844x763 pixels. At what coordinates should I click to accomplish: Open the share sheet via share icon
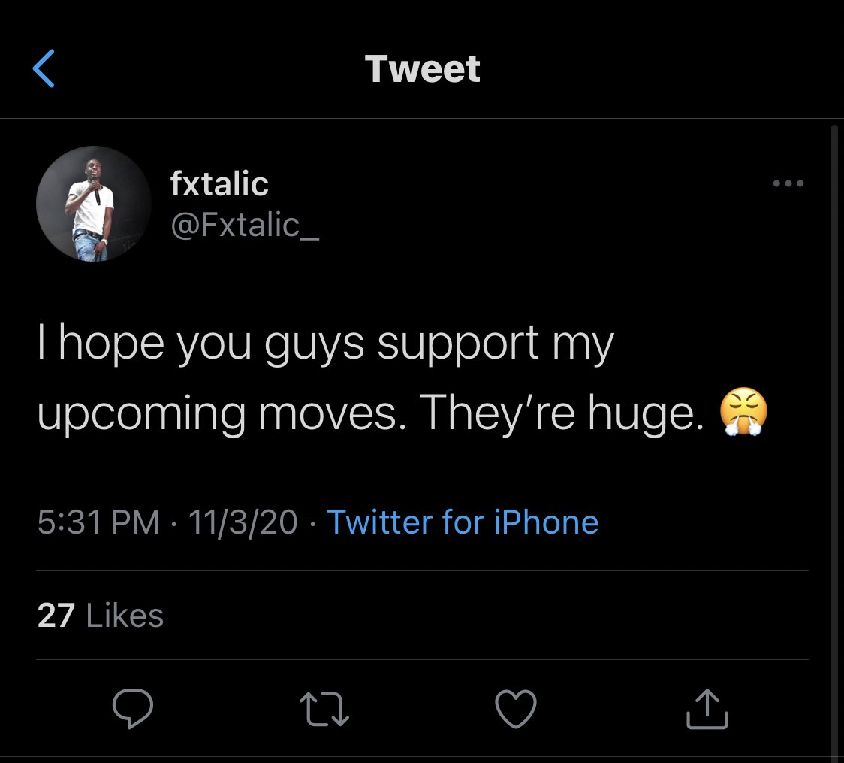pyautogui.click(x=707, y=709)
